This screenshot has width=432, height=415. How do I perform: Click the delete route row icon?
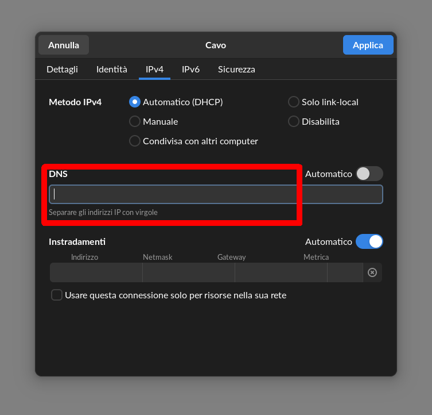click(x=372, y=272)
